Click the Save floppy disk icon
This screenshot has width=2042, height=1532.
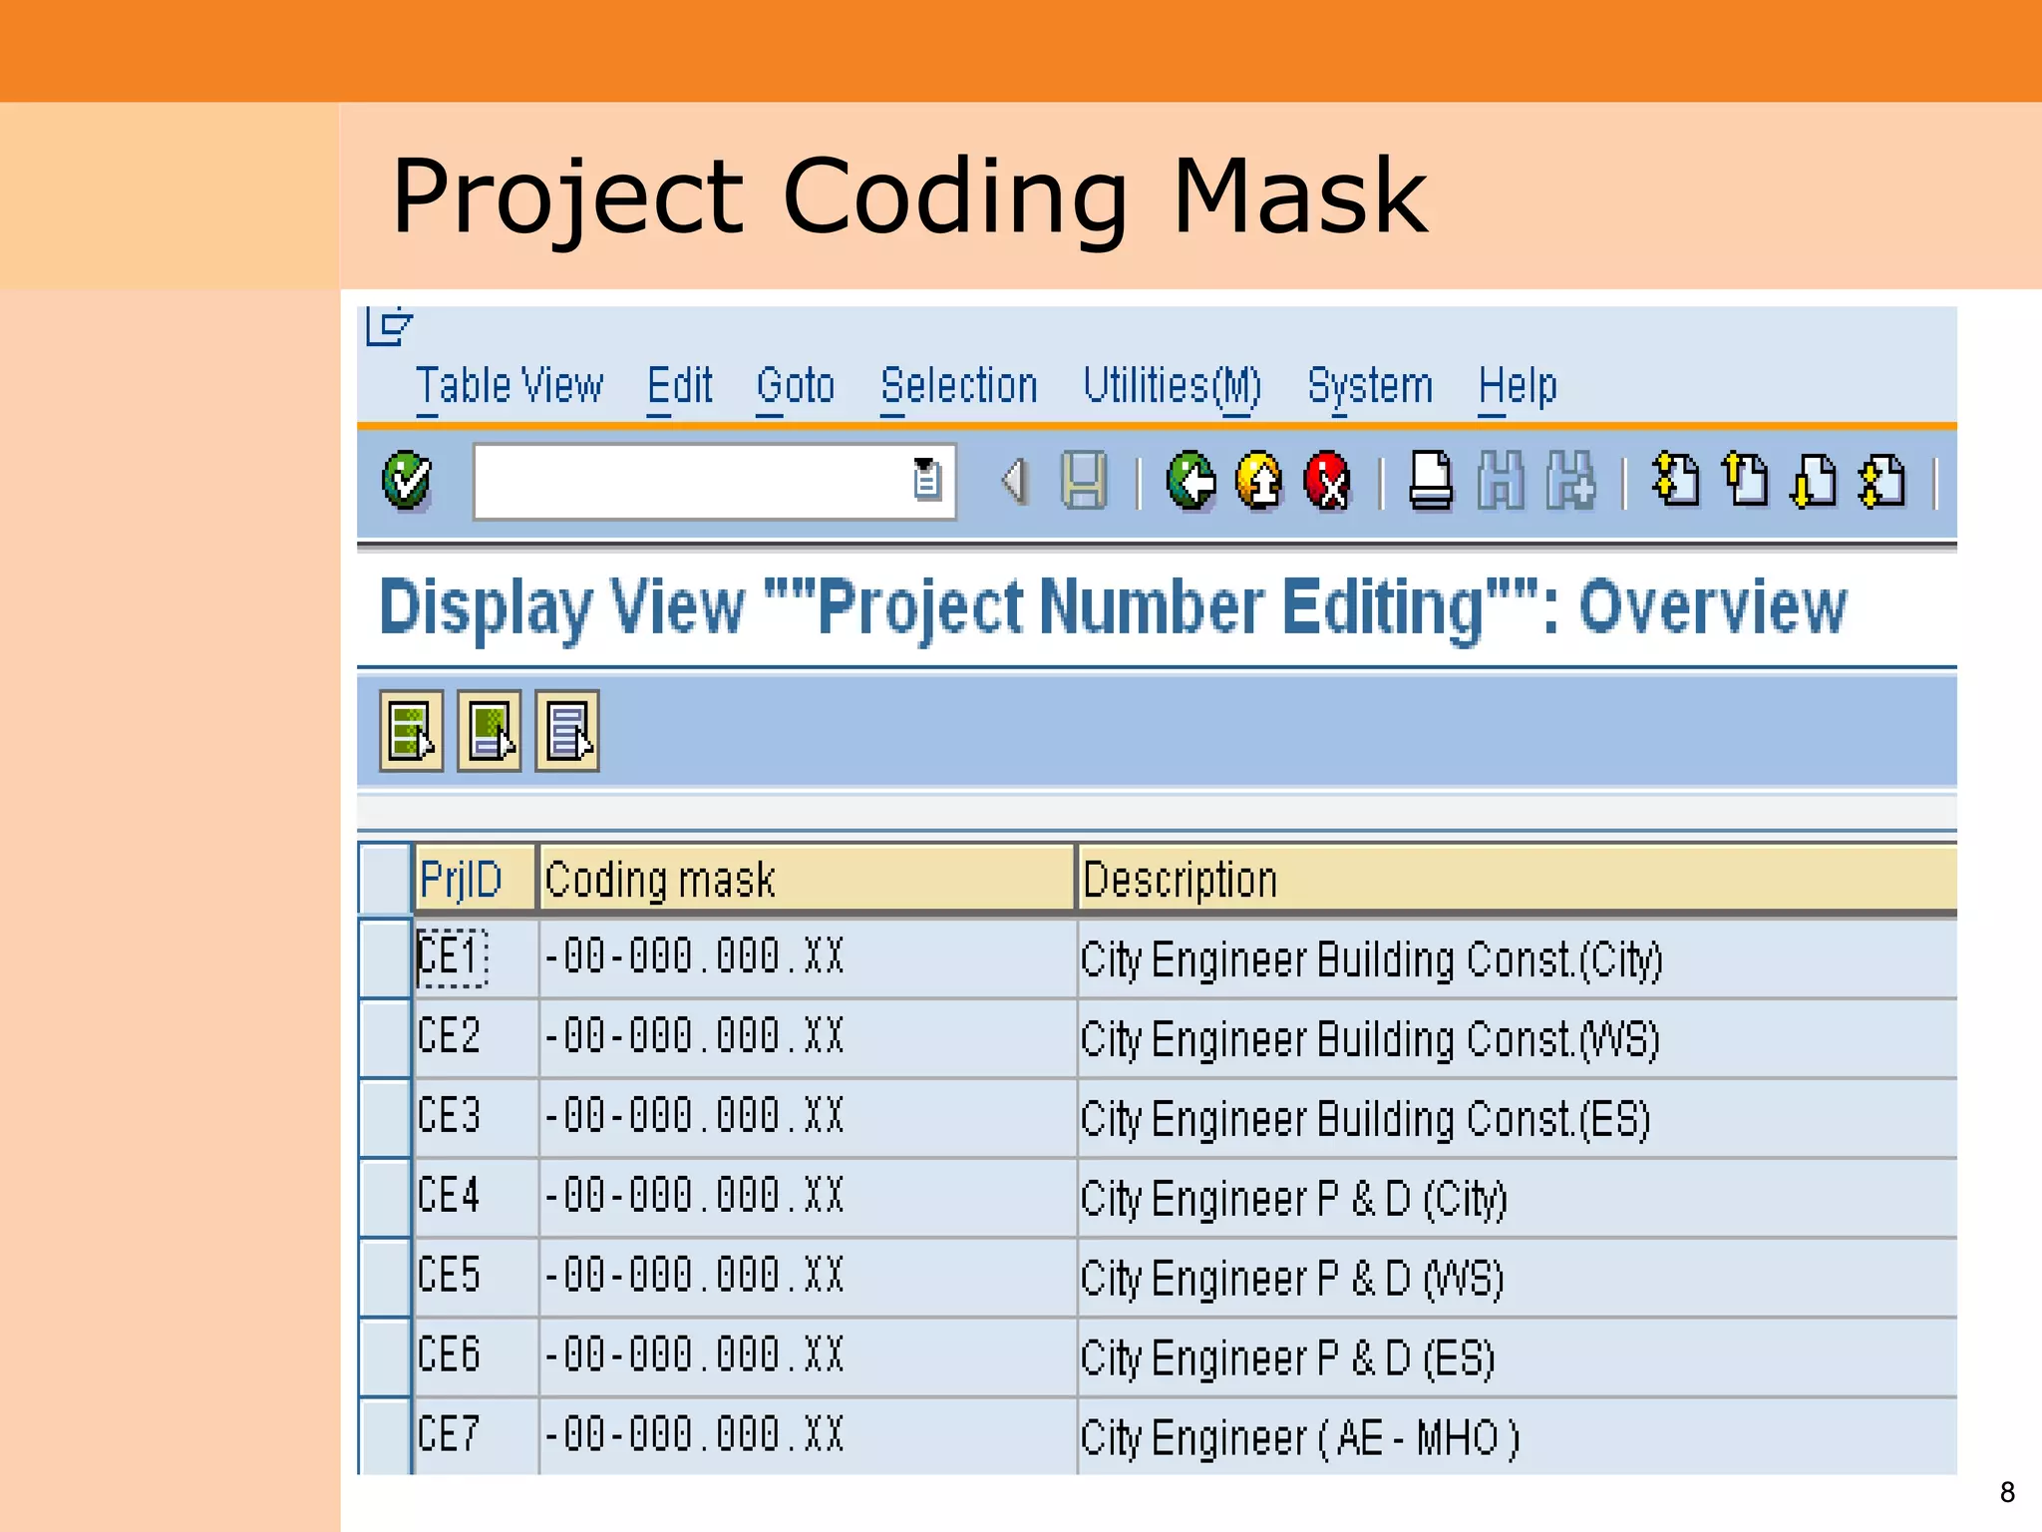(1084, 481)
